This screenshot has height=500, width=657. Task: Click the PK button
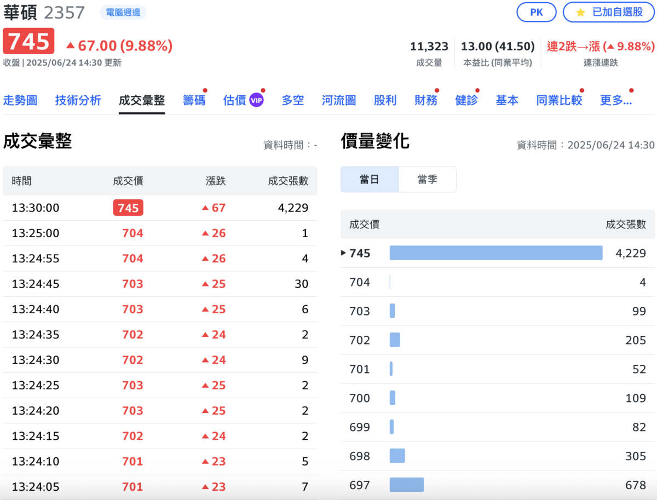coord(537,13)
